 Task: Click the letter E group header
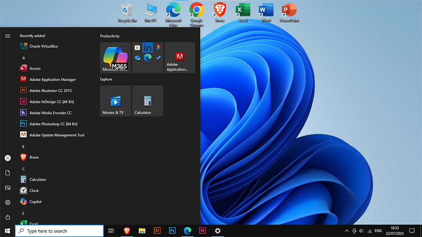pos(23,213)
